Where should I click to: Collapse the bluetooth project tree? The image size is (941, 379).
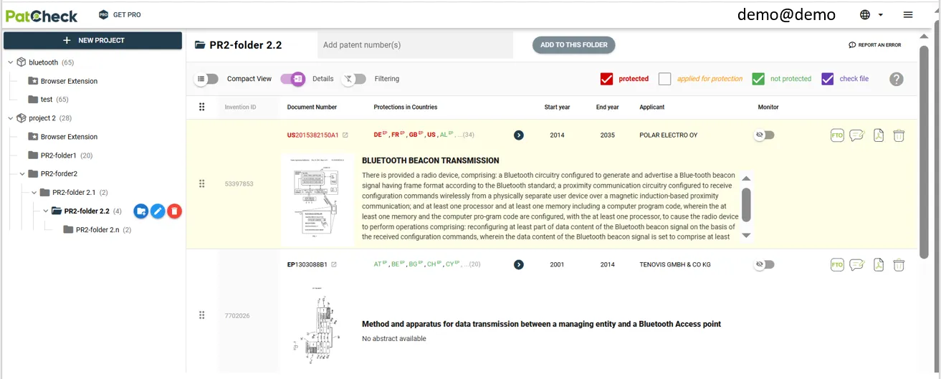coord(10,62)
